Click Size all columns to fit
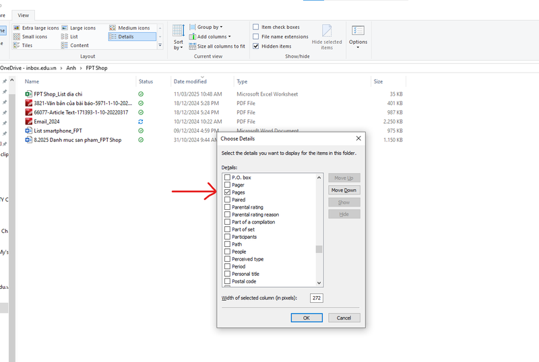 tap(217, 46)
